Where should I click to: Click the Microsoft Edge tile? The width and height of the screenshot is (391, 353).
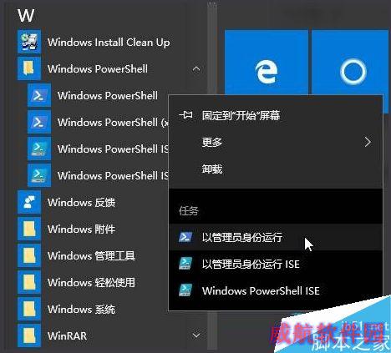pyautogui.click(x=267, y=63)
